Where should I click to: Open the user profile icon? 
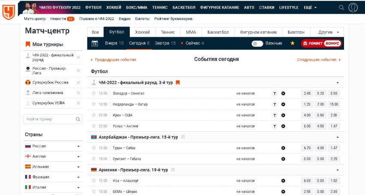click(x=353, y=7)
